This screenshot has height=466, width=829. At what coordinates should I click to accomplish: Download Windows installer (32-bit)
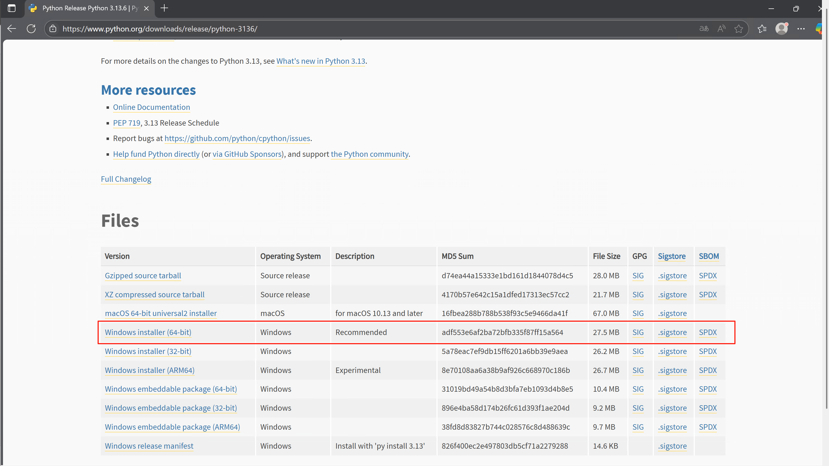pyautogui.click(x=148, y=351)
